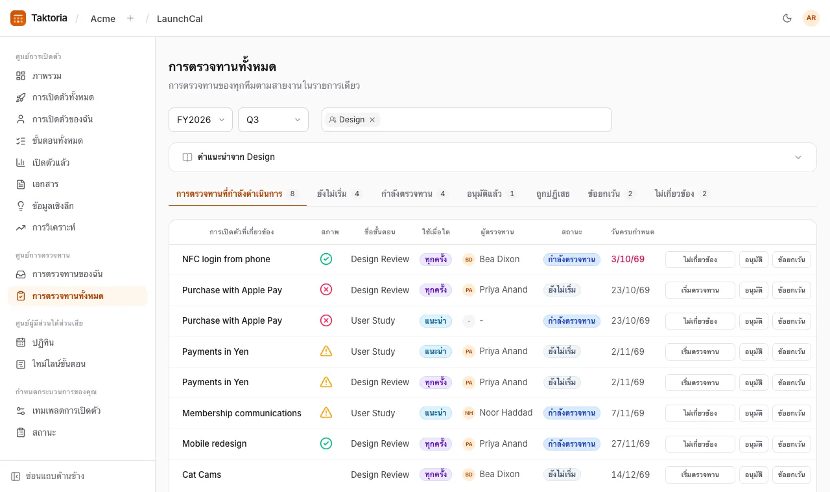Open การตรวจทานของฉัน inbox item
This screenshot has height=492, width=830.
[x=78, y=274]
